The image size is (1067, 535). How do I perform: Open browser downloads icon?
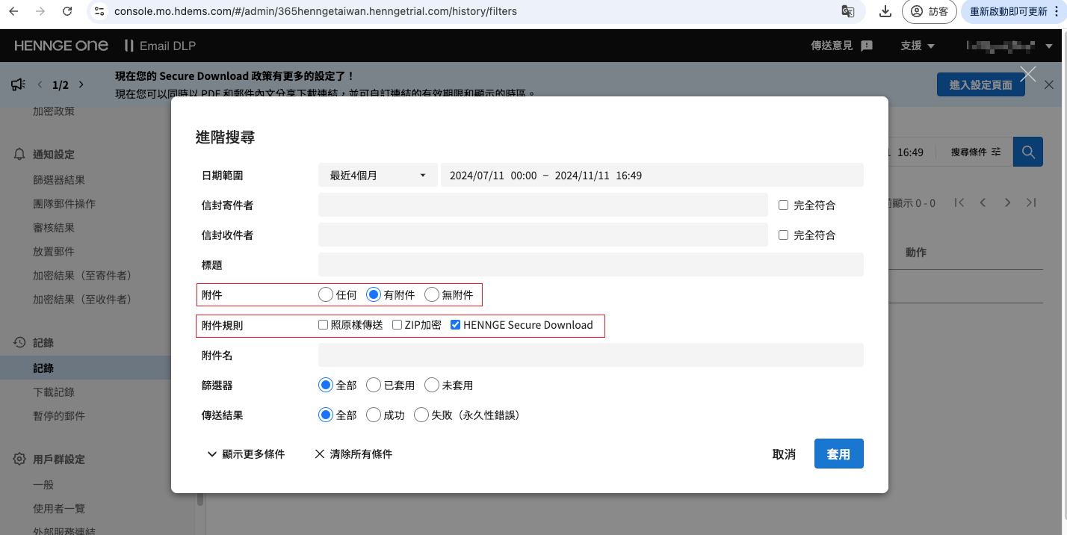pyautogui.click(x=885, y=11)
